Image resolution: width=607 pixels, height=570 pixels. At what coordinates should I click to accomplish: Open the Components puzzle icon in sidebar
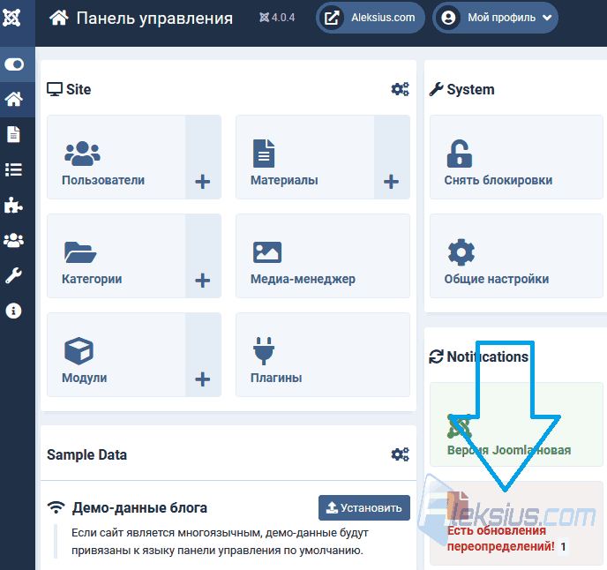pyautogui.click(x=13, y=205)
